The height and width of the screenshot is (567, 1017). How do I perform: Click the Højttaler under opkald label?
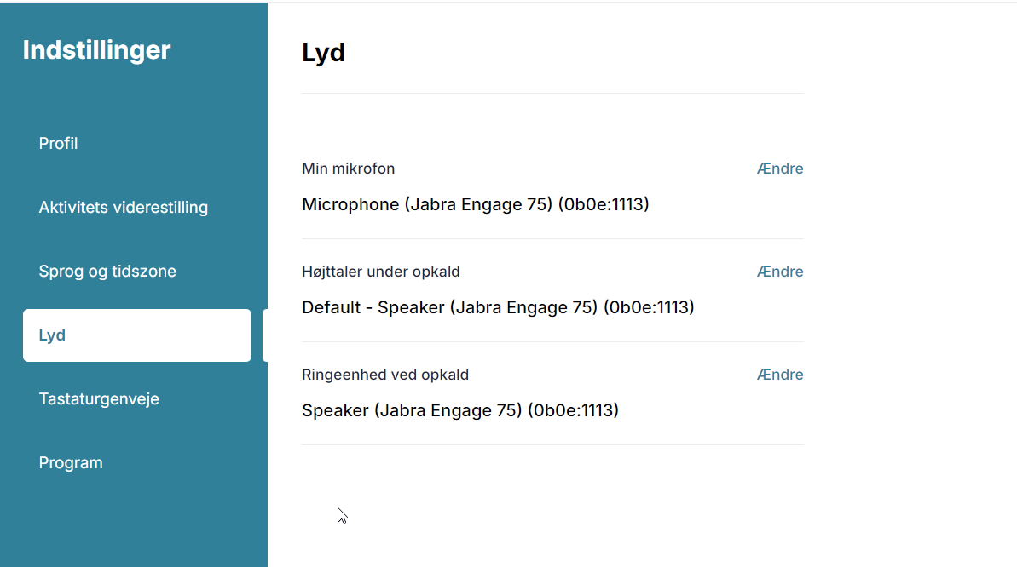(381, 272)
